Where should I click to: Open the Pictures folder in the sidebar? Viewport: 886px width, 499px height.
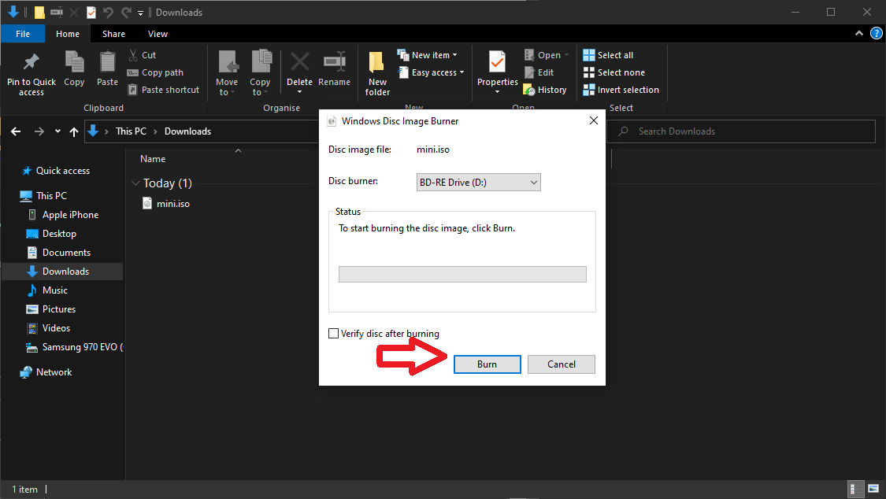point(51,309)
